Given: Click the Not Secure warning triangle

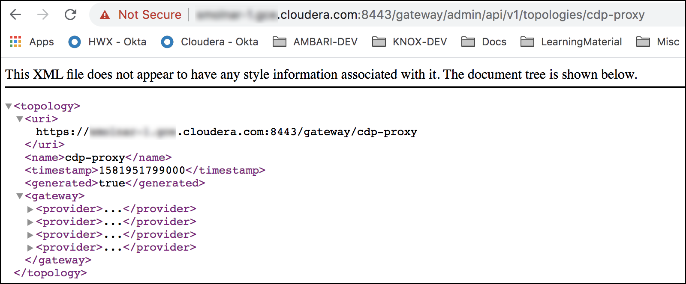Looking at the screenshot, I should point(105,15).
